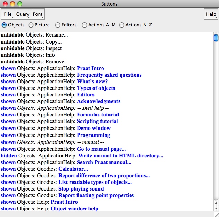Switch to the Editors radio option
219x217 pixels.
tap(58, 25)
